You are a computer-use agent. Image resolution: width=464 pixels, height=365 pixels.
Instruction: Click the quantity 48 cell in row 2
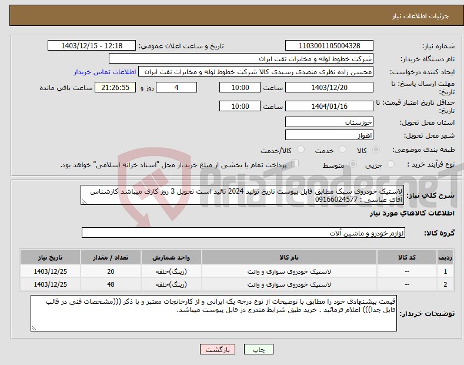(x=111, y=284)
